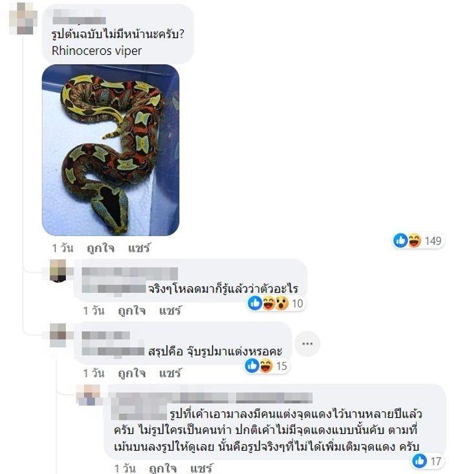Open the top commenter's blurred name link

(x=79, y=17)
